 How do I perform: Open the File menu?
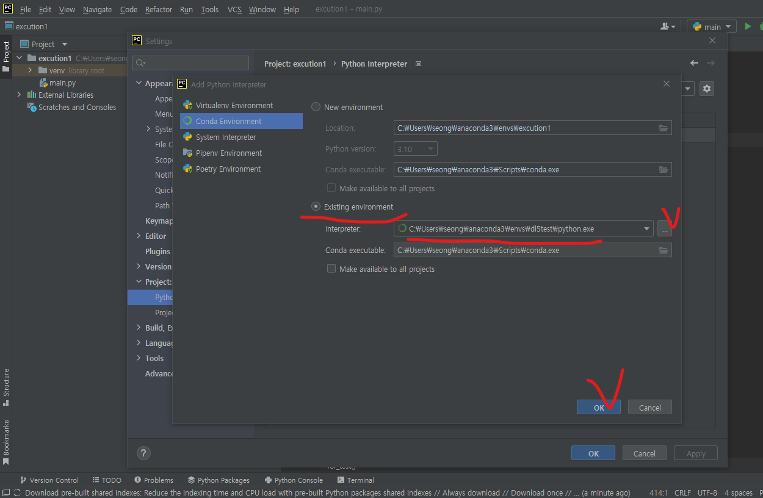click(26, 9)
